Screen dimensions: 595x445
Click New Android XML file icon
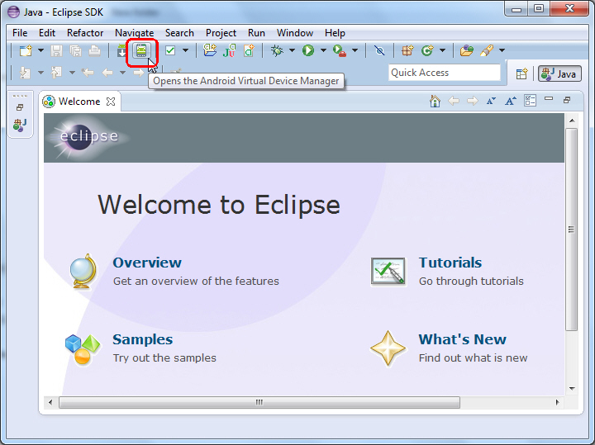[249, 50]
